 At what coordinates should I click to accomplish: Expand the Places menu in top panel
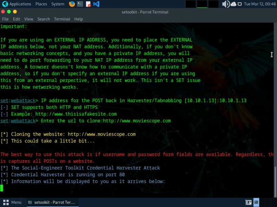[x=41, y=4]
